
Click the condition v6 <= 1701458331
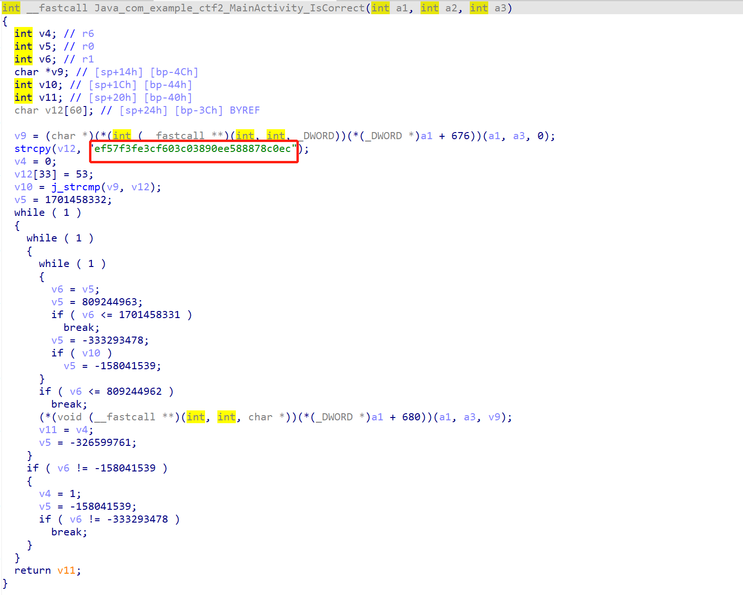(x=131, y=315)
